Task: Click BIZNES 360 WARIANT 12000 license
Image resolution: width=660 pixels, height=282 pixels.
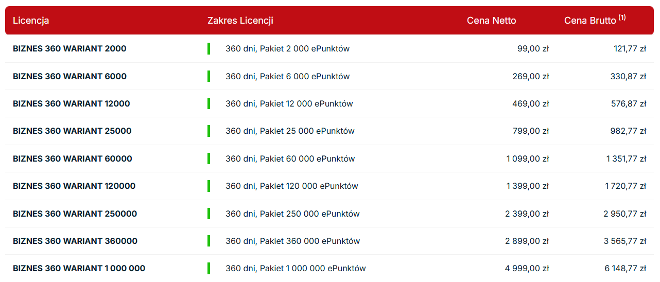Action: 71,104
